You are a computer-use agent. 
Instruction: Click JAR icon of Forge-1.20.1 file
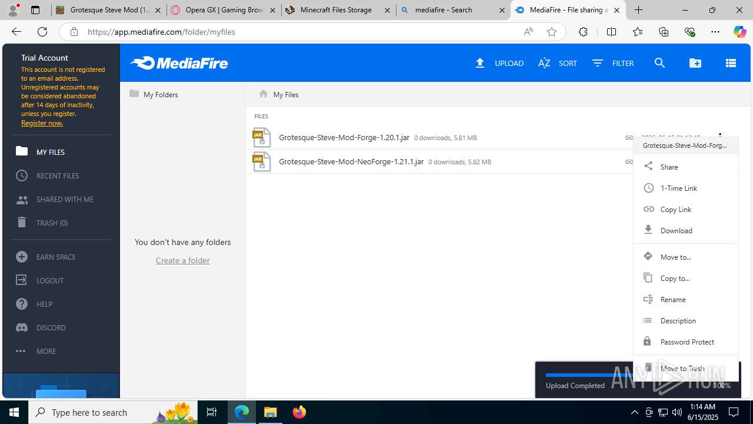pos(262,137)
